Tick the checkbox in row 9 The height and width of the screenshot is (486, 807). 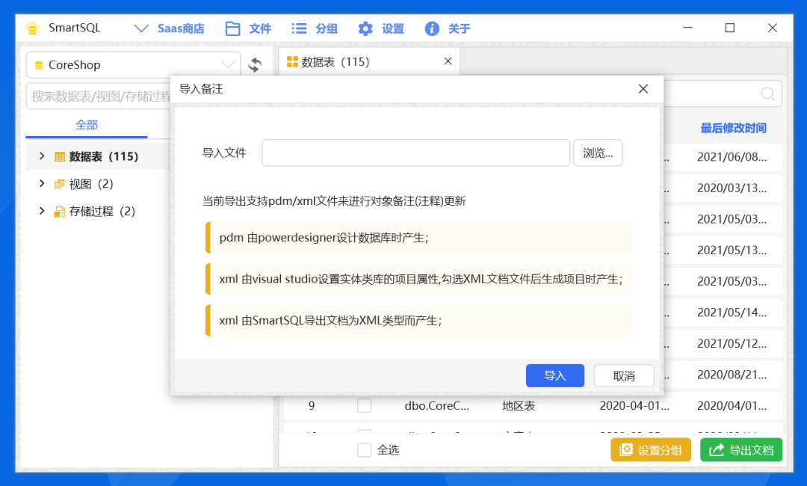(x=365, y=406)
